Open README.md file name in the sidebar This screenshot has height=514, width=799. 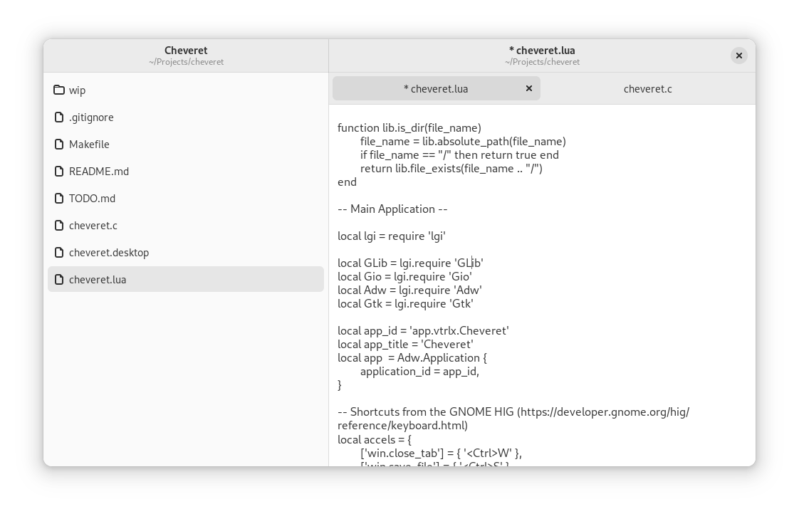click(x=99, y=171)
